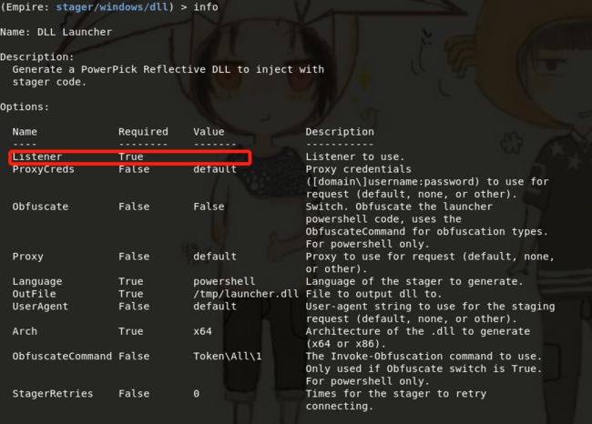Click the OutFile option name
The height and width of the screenshot is (424, 592).
tap(34, 294)
